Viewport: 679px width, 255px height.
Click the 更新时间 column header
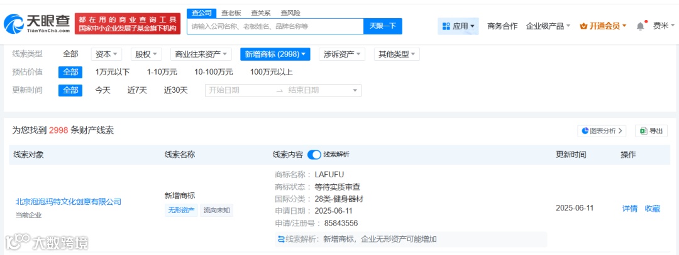571,155
